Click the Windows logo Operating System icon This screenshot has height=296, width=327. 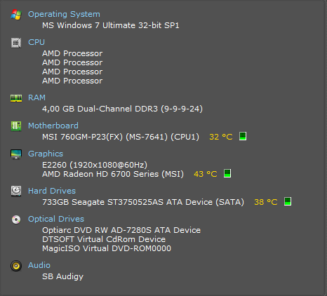pyautogui.click(x=16, y=15)
